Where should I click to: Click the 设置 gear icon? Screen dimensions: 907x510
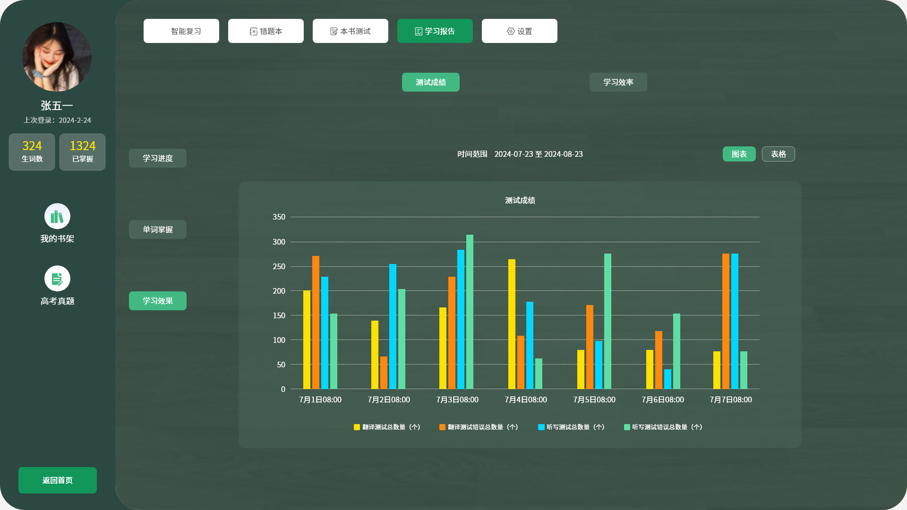tap(511, 31)
